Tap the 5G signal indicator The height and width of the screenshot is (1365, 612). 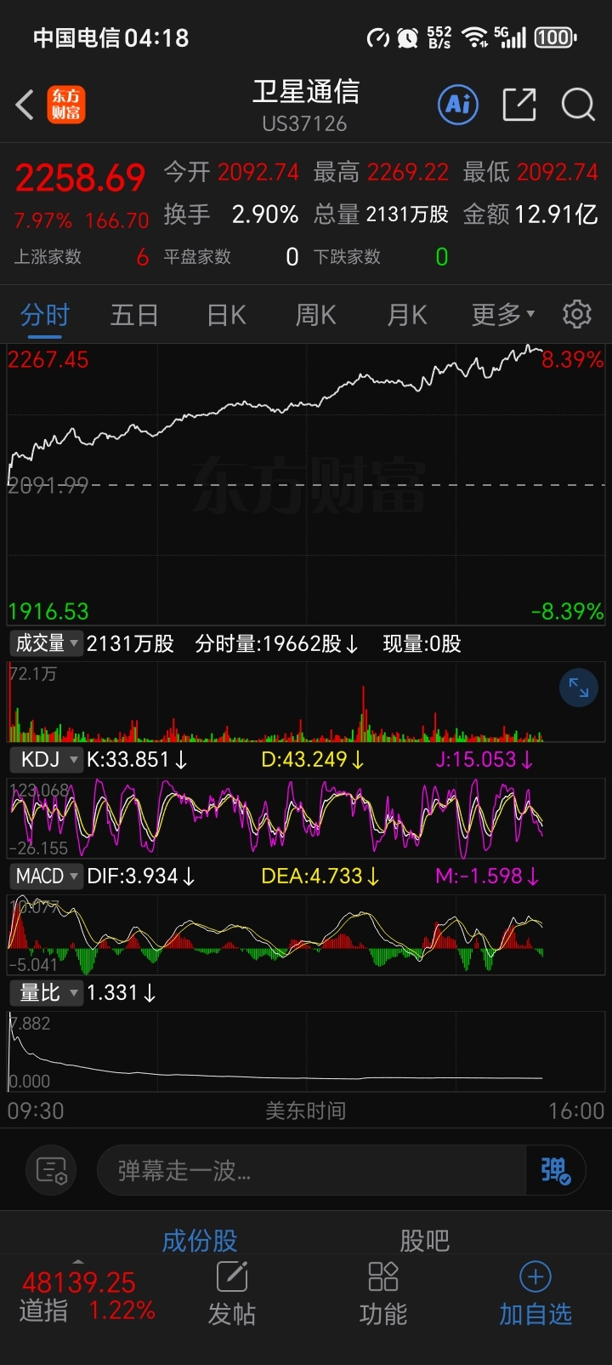(510, 37)
